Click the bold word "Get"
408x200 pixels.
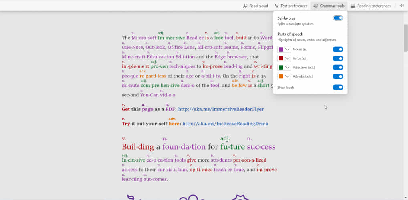tap(126, 109)
